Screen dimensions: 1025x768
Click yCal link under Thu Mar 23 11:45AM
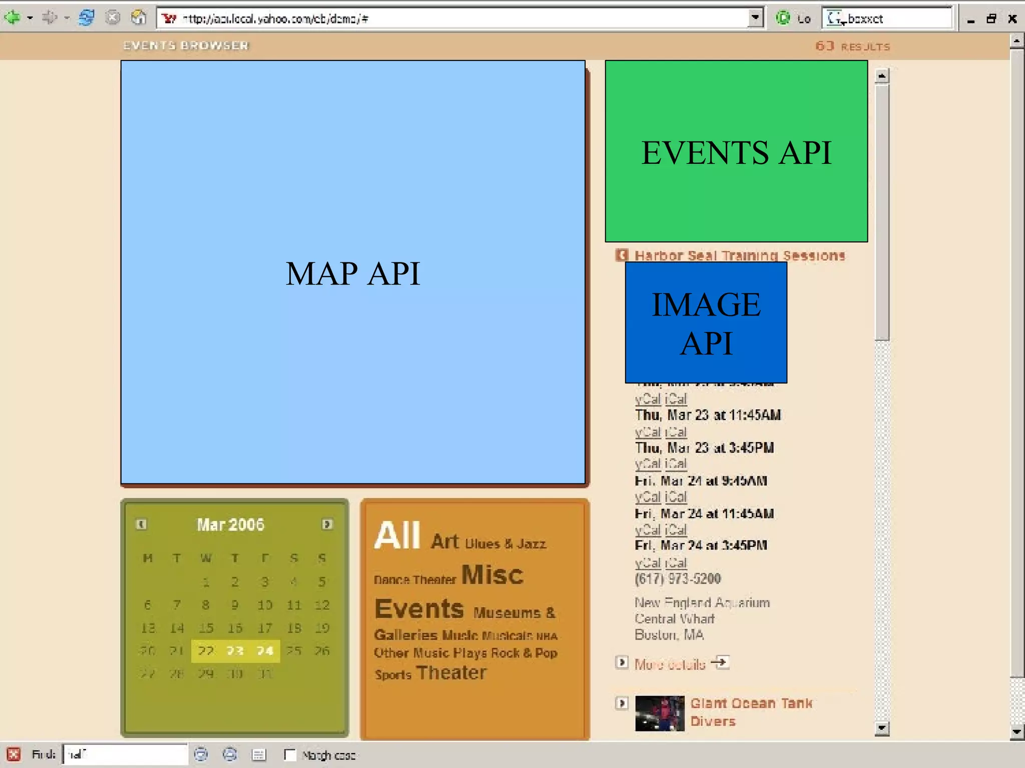[648, 431]
